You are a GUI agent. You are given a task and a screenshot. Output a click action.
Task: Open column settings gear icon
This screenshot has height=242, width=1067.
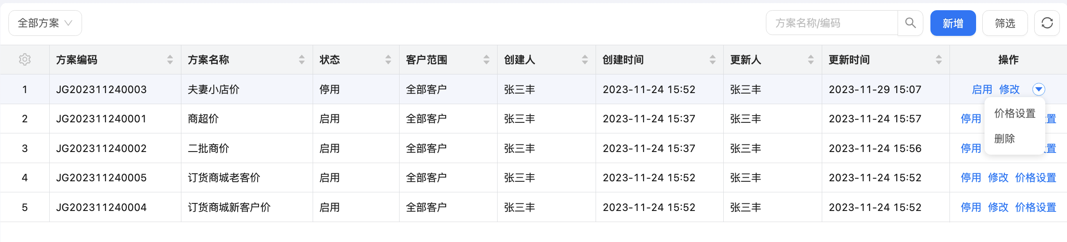click(25, 59)
